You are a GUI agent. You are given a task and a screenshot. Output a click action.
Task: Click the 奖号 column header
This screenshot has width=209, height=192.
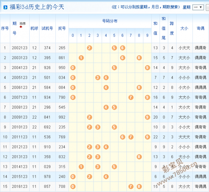click(x=62, y=28)
